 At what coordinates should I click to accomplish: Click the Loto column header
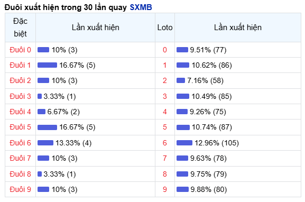(165, 27)
